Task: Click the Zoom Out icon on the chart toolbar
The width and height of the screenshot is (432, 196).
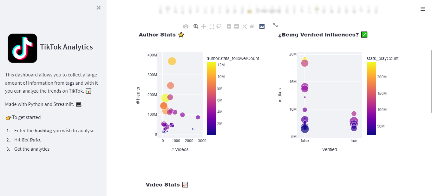Action: (236, 26)
